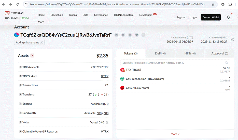238x140 pixels.
Task: Click the question mark next to Votes
Action: (x=20, y=122)
